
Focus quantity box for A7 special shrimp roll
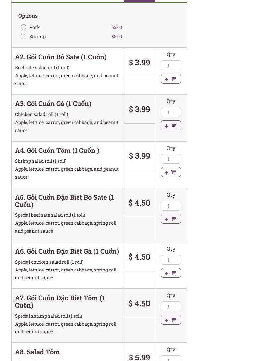[x=171, y=306]
